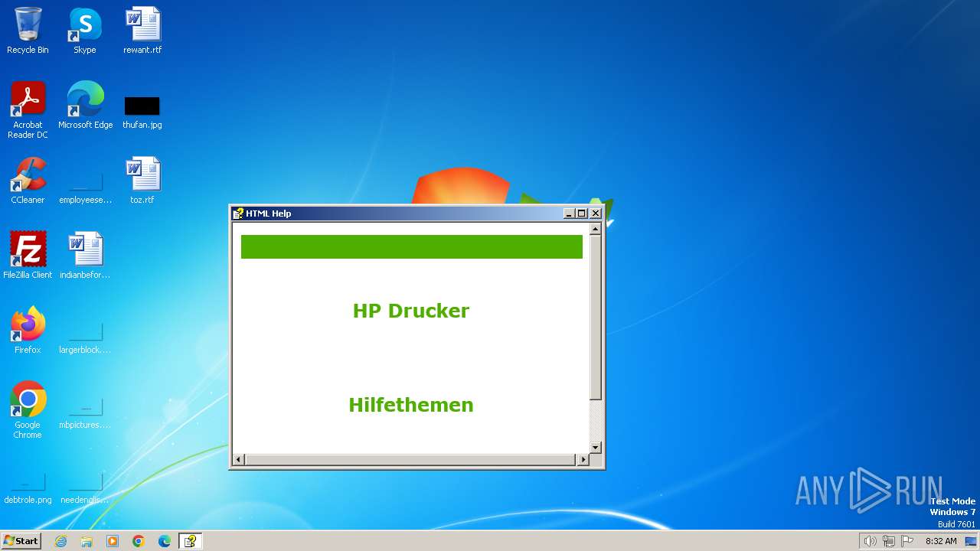Open Internet Explorer from the taskbar

[61, 541]
